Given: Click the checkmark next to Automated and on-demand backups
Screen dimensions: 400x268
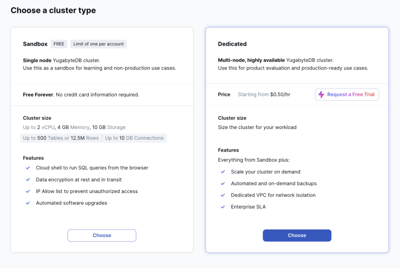Looking at the screenshot, I should pyautogui.click(x=223, y=183).
